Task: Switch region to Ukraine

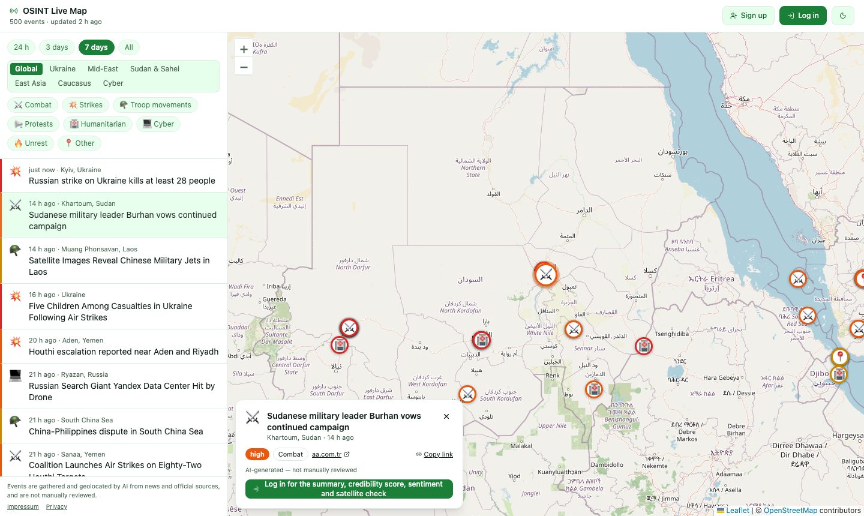Action: pos(62,69)
